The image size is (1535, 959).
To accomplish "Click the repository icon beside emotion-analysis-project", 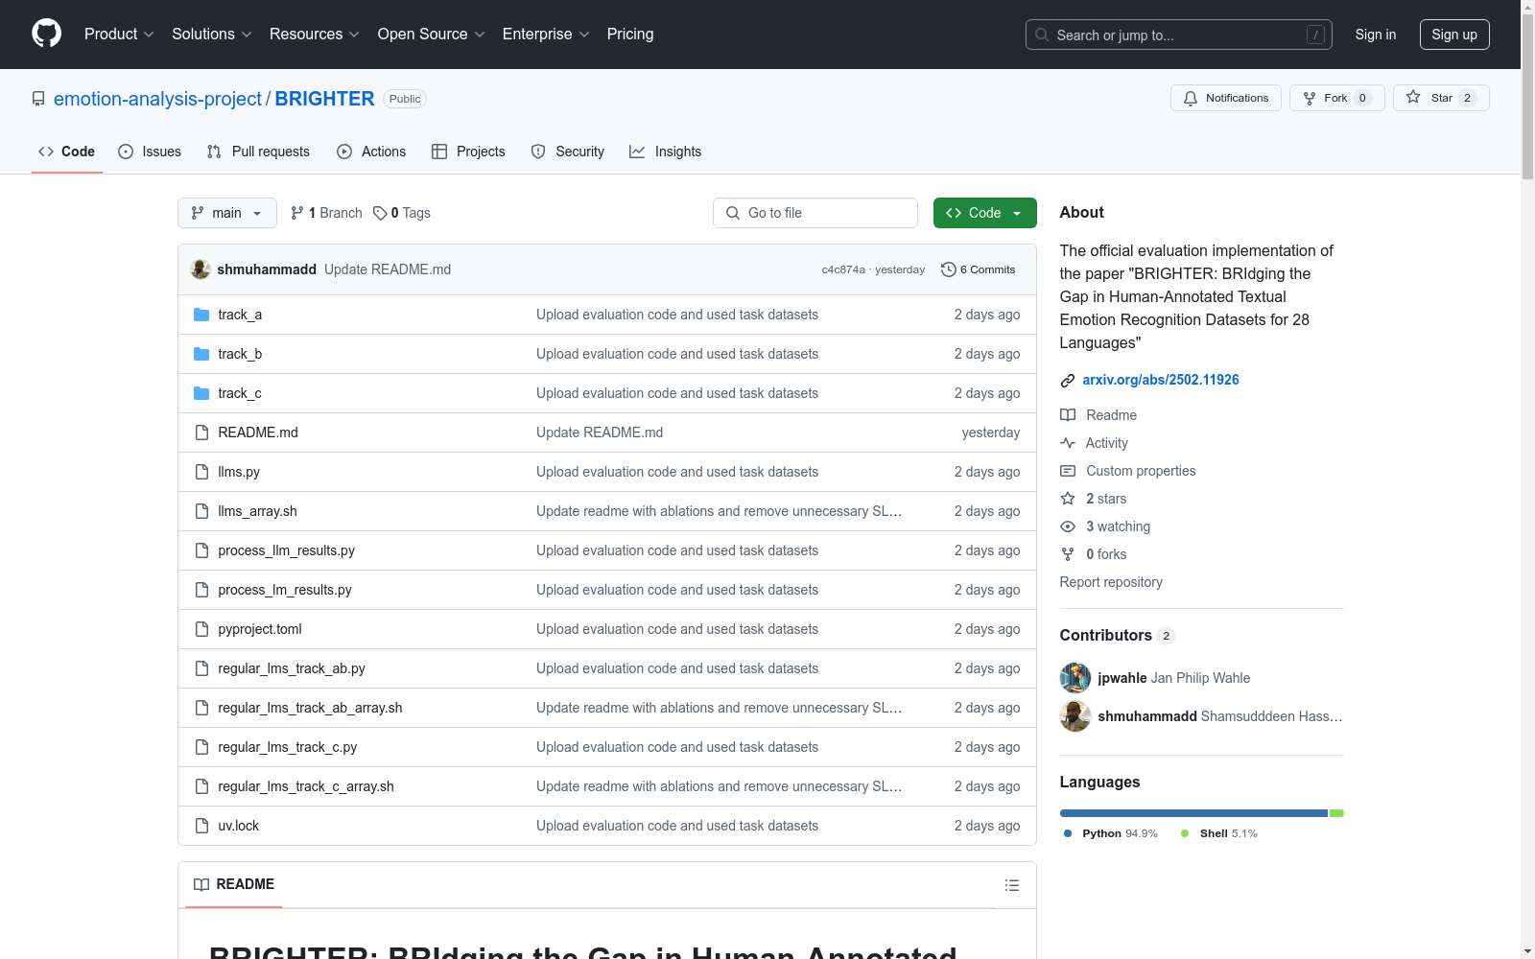I will pyautogui.click(x=38, y=99).
